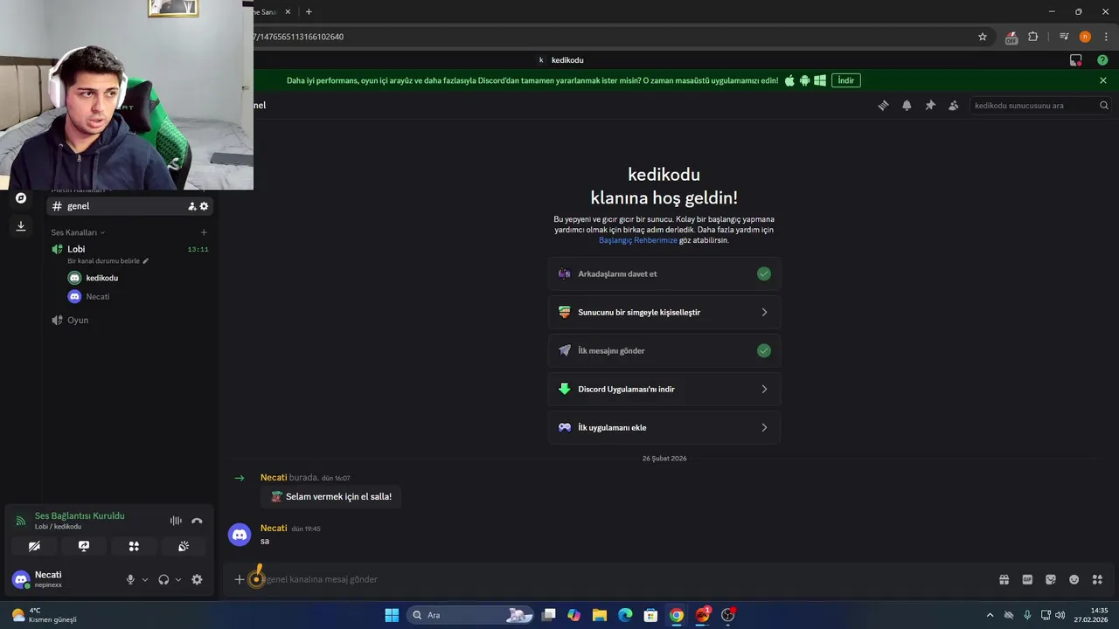
Task: Select the genel text channel
Action: click(x=129, y=206)
